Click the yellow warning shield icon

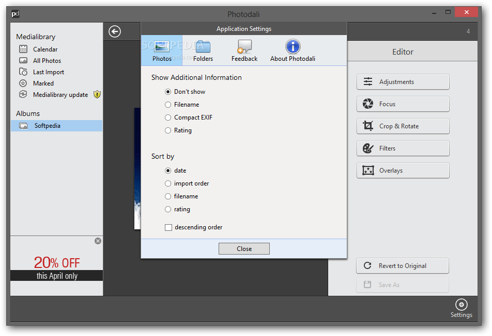97,94
